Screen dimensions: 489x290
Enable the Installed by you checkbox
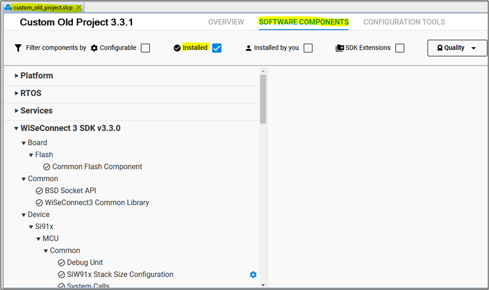pyautogui.click(x=308, y=48)
